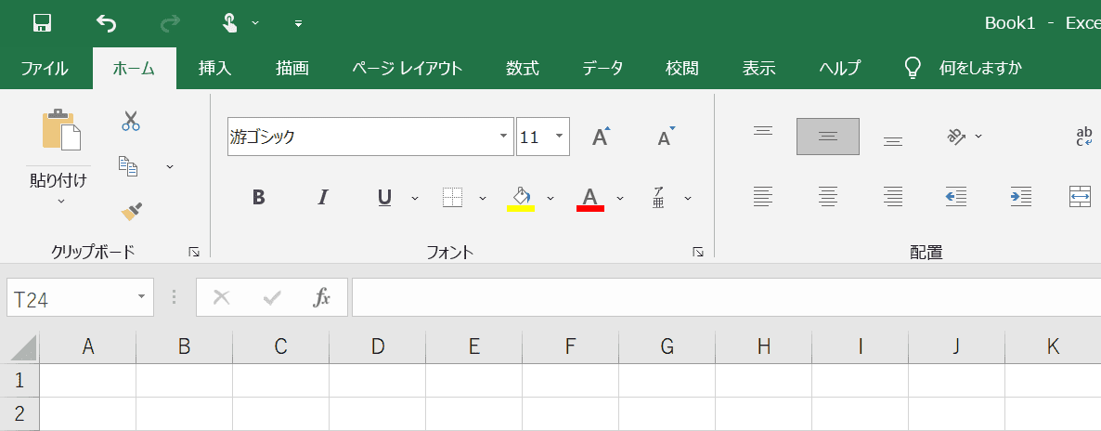Click the Name Box showing T24
The width and height of the screenshot is (1101, 431).
coord(71,298)
